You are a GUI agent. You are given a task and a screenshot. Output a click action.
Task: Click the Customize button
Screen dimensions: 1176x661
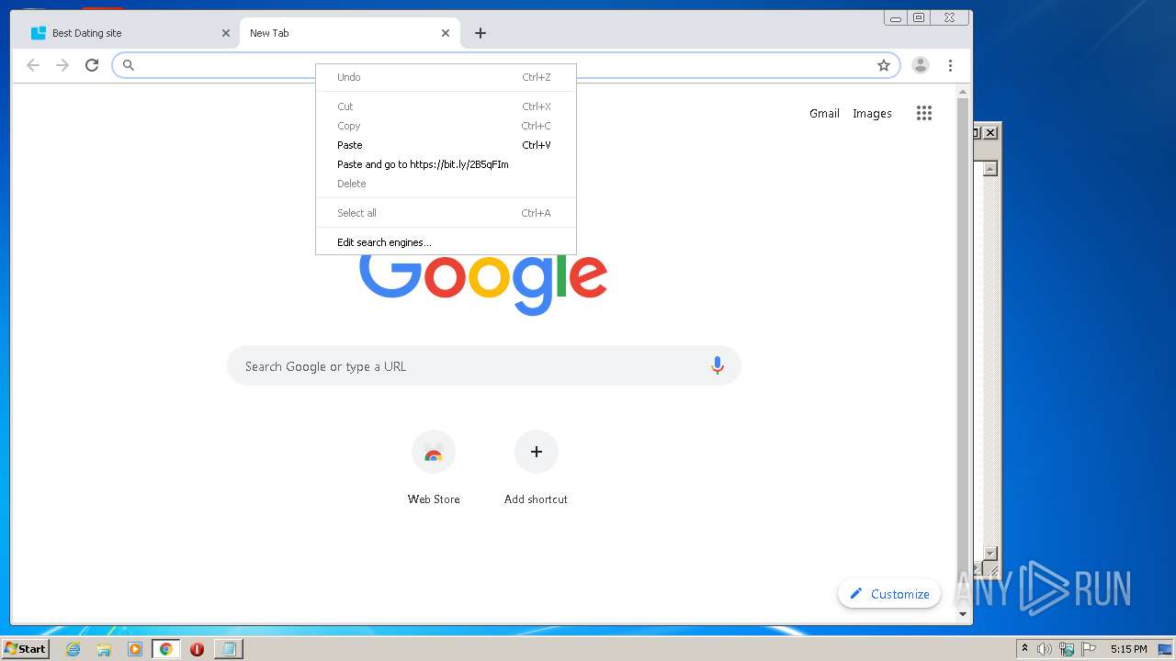point(889,594)
